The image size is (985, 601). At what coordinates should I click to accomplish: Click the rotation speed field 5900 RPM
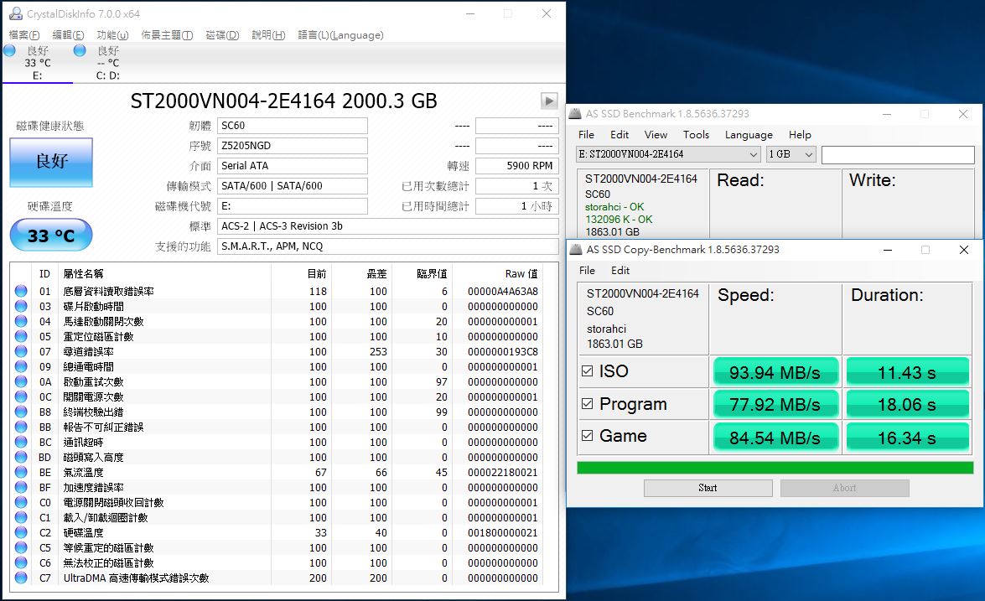[x=517, y=166]
